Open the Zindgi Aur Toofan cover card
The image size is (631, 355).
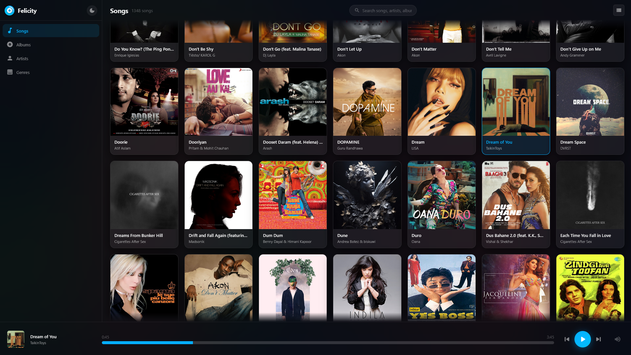590,288
